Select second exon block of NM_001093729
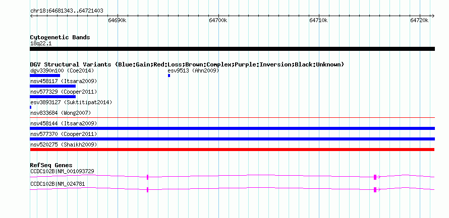The width and height of the screenshot is (449, 218). point(375,177)
